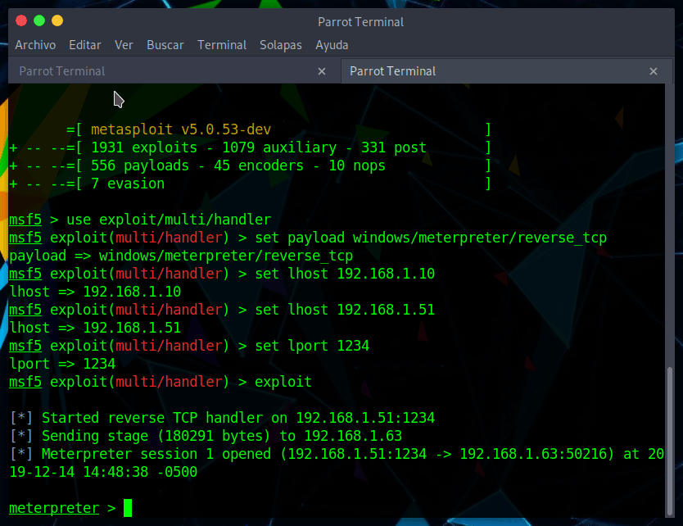This screenshot has width=683, height=526.
Task: Click 'set lhost 192.168.1.51' command
Action: click(x=345, y=310)
